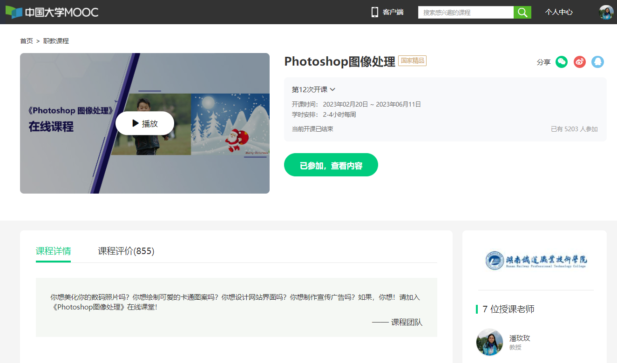Click the mobile phone client icon
This screenshot has height=363, width=617.
pos(374,12)
